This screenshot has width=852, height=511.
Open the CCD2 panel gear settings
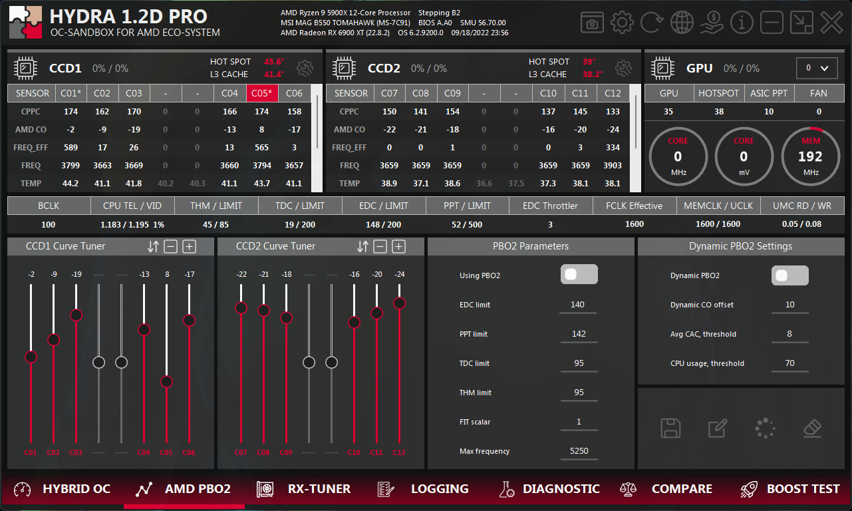pos(623,68)
